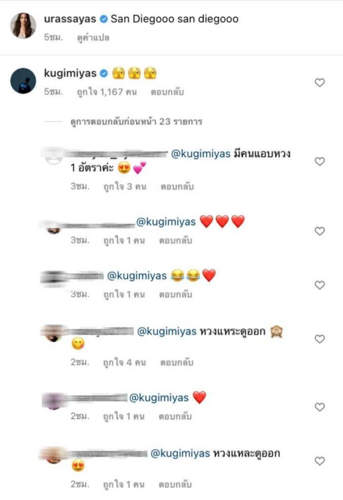Reply to the มีคนแอบหวง comment
The width and height of the screenshot is (343, 500).
coord(177,187)
